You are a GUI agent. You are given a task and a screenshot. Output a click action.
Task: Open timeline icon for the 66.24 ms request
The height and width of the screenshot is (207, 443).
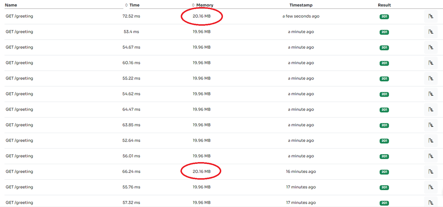431,172
